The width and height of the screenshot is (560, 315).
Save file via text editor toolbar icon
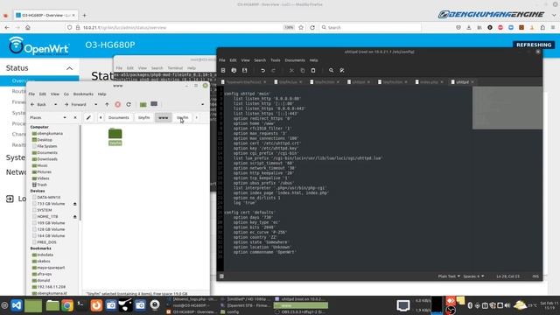click(245, 70)
